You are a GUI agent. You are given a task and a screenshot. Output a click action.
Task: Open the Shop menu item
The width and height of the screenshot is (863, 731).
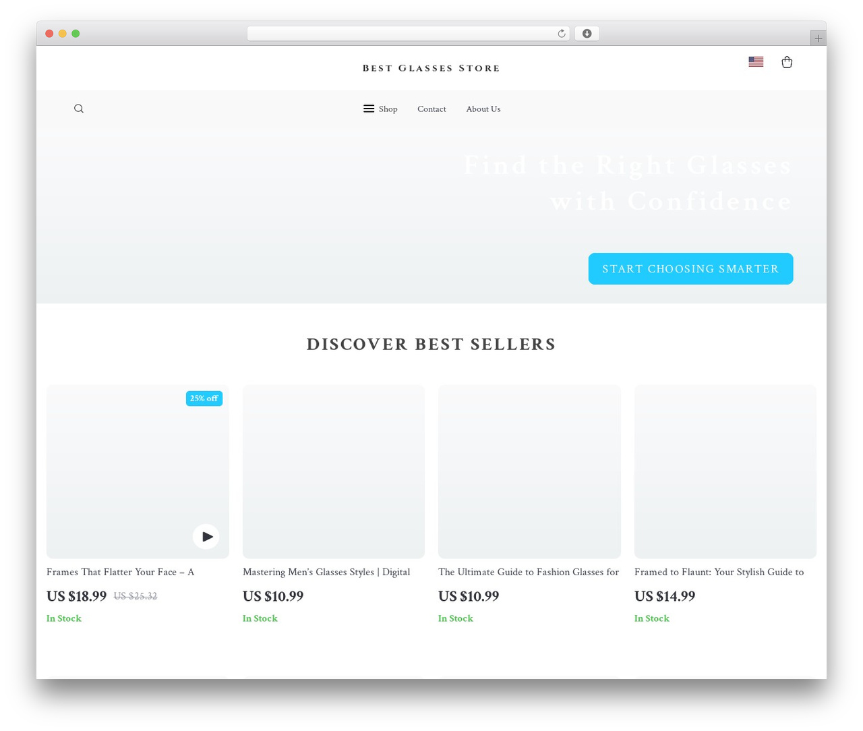(x=388, y=109)
